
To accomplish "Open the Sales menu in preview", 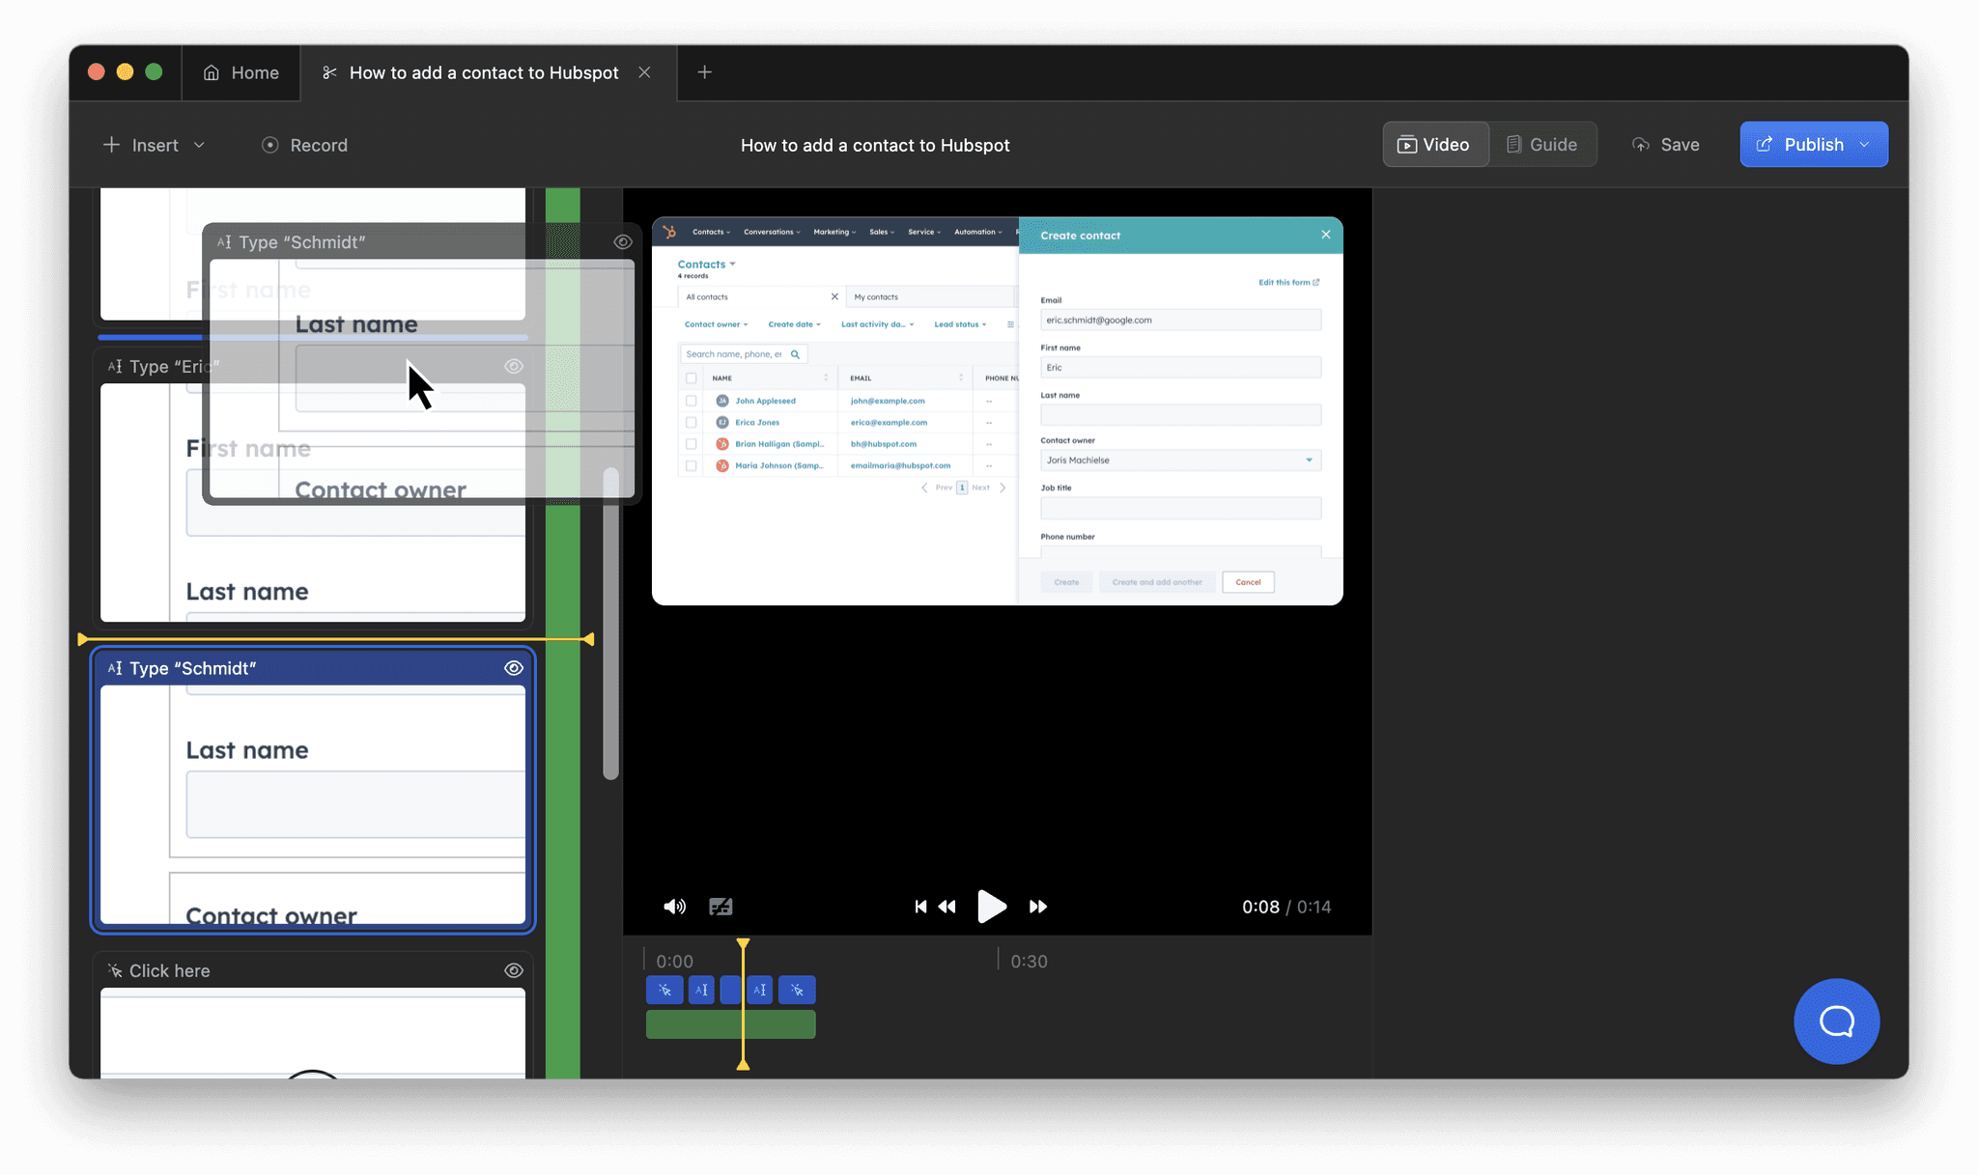I will pos(882,232).
